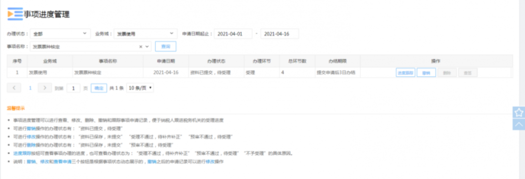Image resolution: width=525 pixels, height=179 pixels.
Task: Click the greyed 查看 button in row 1
Action: click(x=468, y=72)
